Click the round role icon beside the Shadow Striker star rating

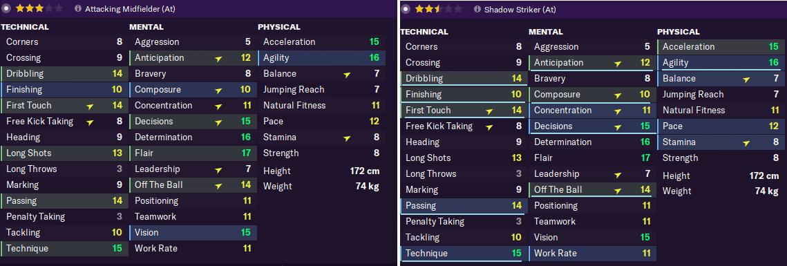pos(406,10)
